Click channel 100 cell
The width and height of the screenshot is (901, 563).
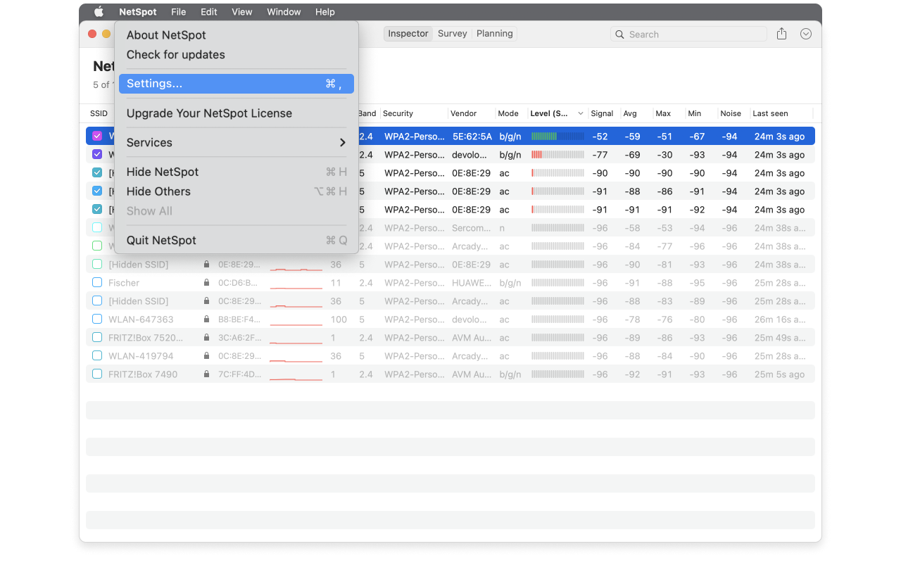[339, 320]
